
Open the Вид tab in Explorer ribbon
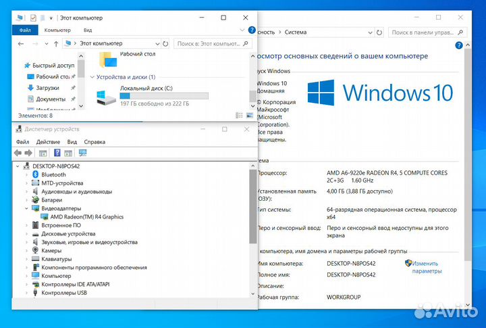coord(88,30)
